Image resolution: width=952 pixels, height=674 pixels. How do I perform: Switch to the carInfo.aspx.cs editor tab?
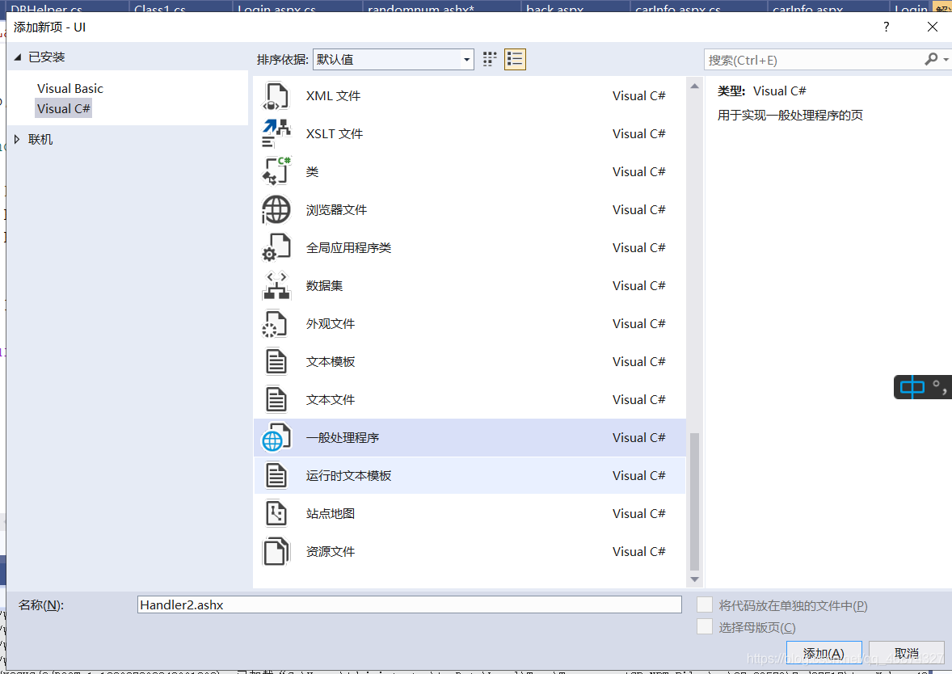coord(677,9)
